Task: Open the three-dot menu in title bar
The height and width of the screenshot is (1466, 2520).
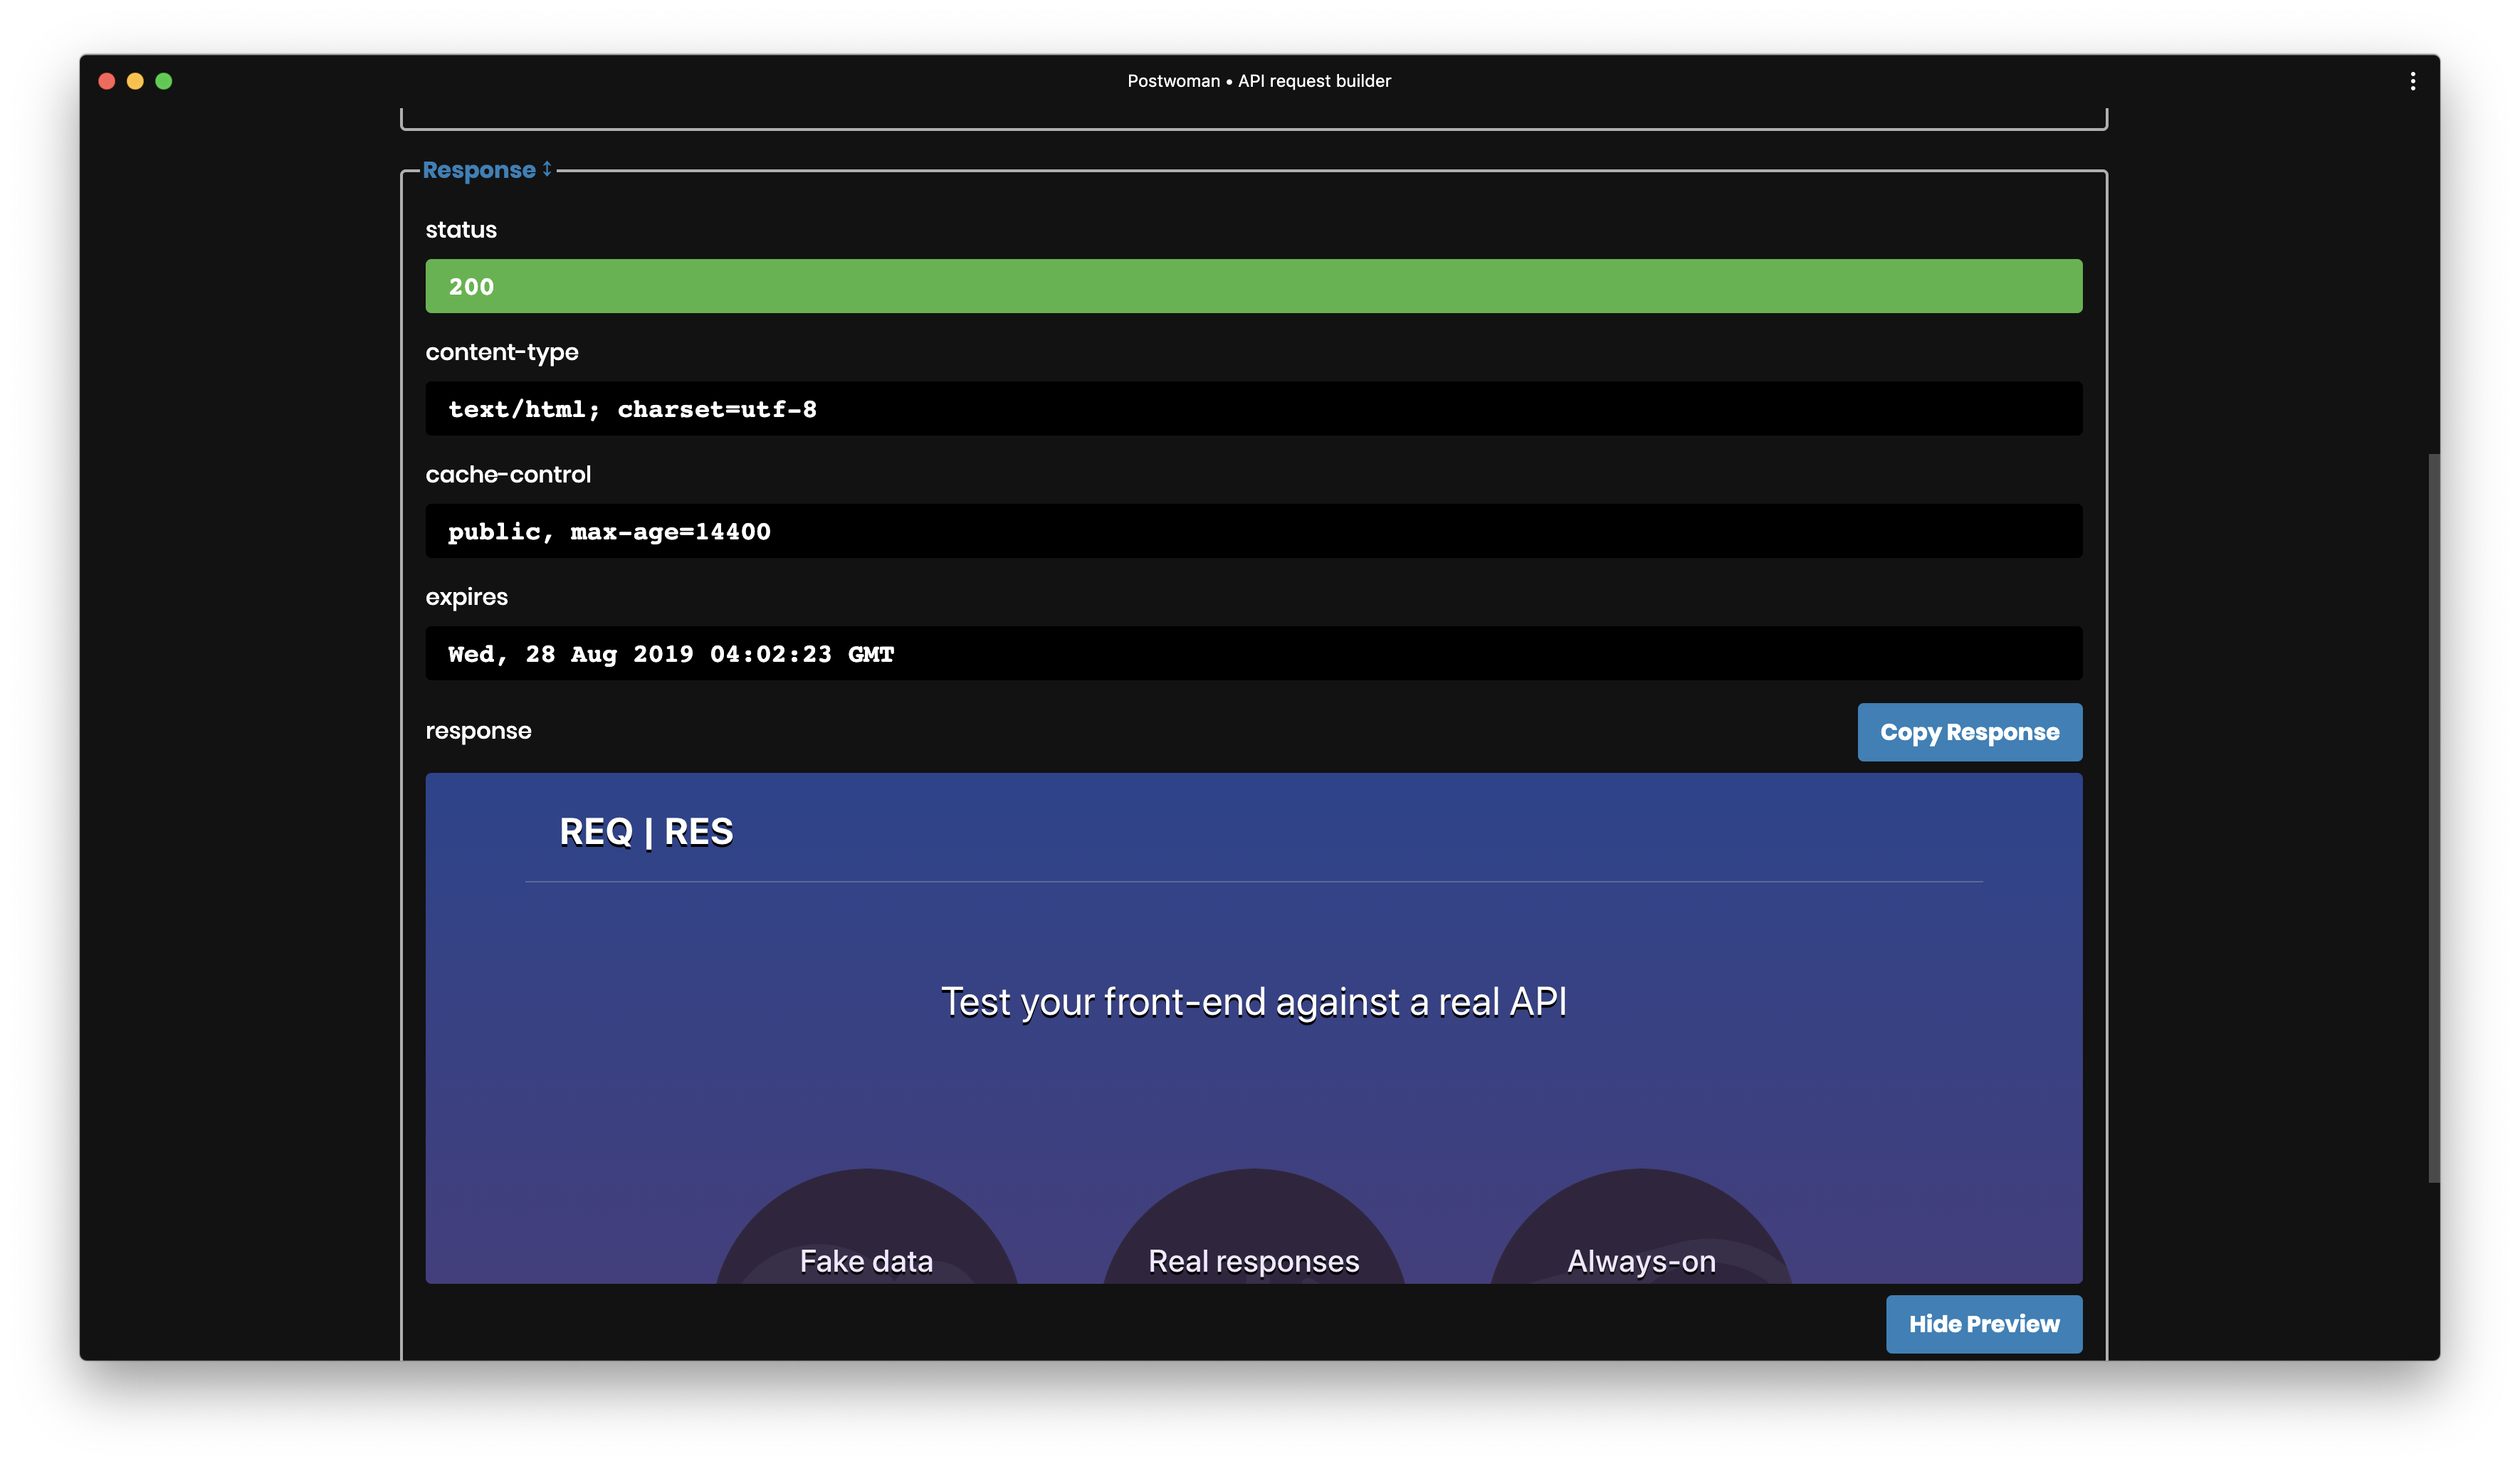Action: pyautogui.click(x=2412, y=81)
